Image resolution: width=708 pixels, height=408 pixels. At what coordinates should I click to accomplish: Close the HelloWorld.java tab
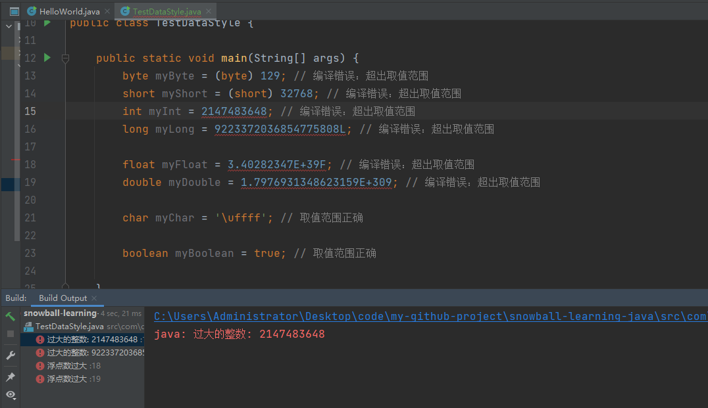107,11
